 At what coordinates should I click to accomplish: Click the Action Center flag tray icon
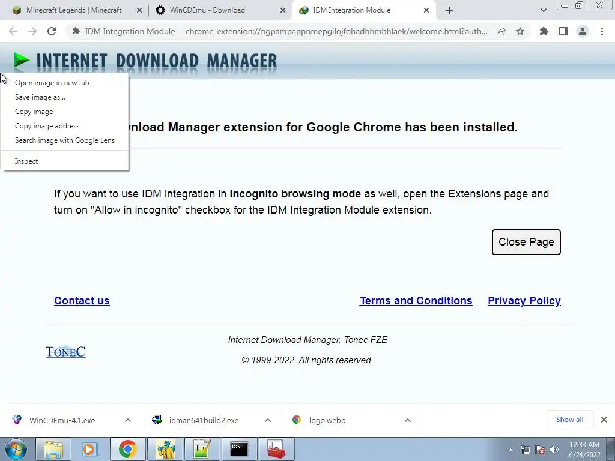coord(540,450)
